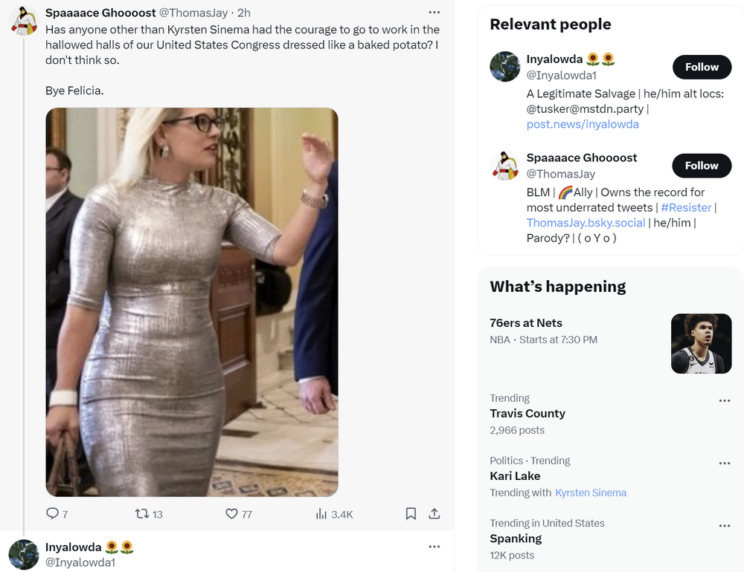Open the Kyrsten Sinema trending link
Image resolution: width=744 pixels, height=572 pixels.
[591, 493]
